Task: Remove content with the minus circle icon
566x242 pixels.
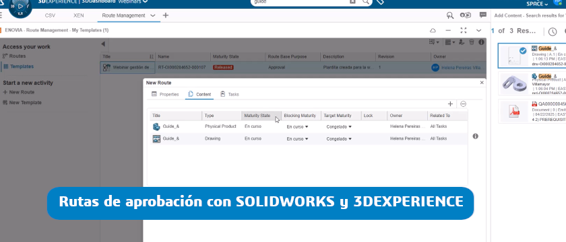Action: coord(463,104)
